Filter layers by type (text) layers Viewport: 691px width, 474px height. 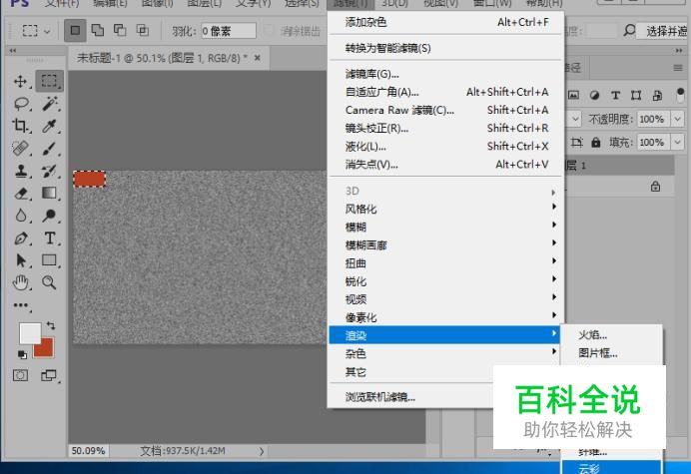point(615,95)
